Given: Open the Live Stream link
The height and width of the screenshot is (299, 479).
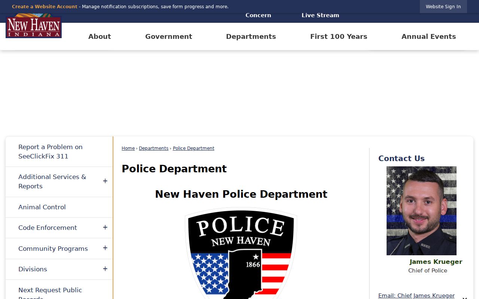Looking at the screenshot, I should [x=320, y=15].
